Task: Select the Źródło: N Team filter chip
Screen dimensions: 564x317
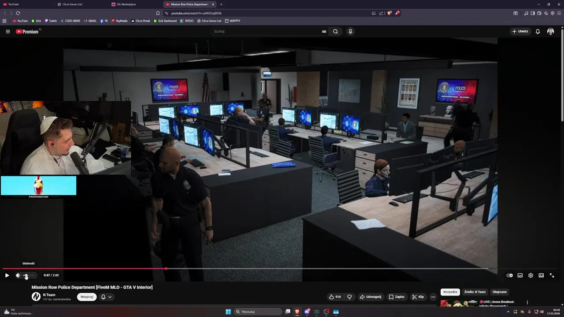Action: click(x=475, y=292)
